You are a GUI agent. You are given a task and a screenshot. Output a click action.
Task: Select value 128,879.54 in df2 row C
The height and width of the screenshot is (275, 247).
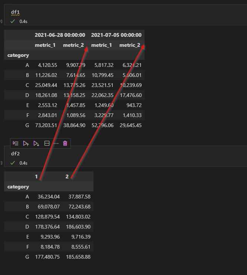[47, 217]
